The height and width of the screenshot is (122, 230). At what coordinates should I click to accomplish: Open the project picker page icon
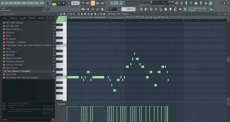click(x=166, y=9)
